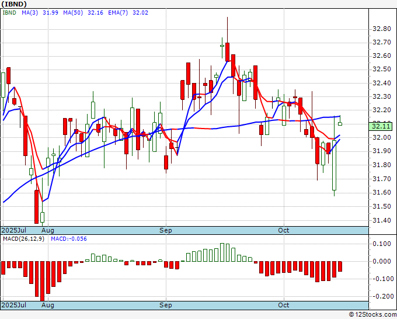The image size is (397, 319).
Task: Click the 0.000 MACD axis label
Action: click(x=382, y=261)
